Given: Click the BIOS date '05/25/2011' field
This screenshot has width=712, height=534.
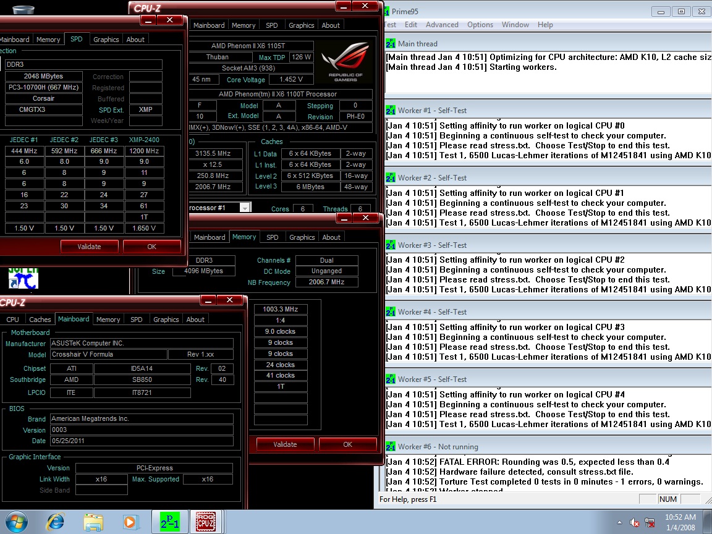Looking at the screenshot, I should (x=142, y=441).
